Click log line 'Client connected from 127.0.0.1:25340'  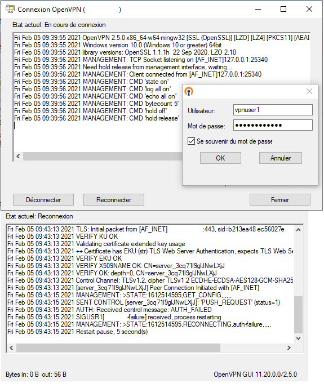coord(138,75)
